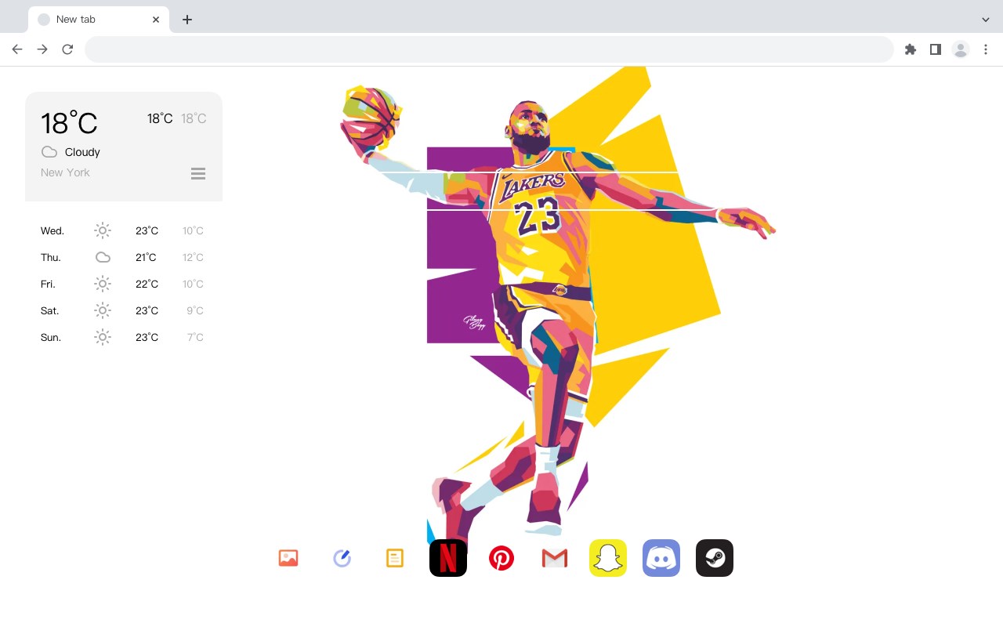Click the large 18°C current temperature
This screenshot has height=627, width=1003.
(69, 123)
